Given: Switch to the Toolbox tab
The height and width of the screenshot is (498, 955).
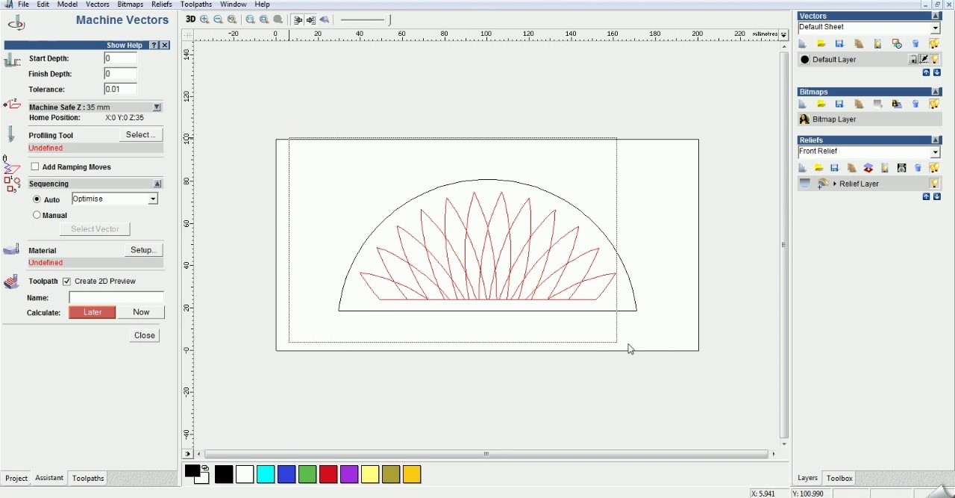Looking at the screenshot, I should coord(839,478).
